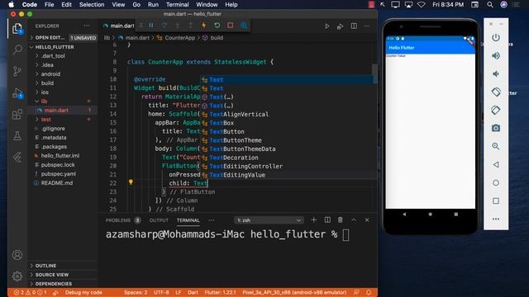Click emulator back triangle button
The image size is (529, 297).
(x=496, y=165)
